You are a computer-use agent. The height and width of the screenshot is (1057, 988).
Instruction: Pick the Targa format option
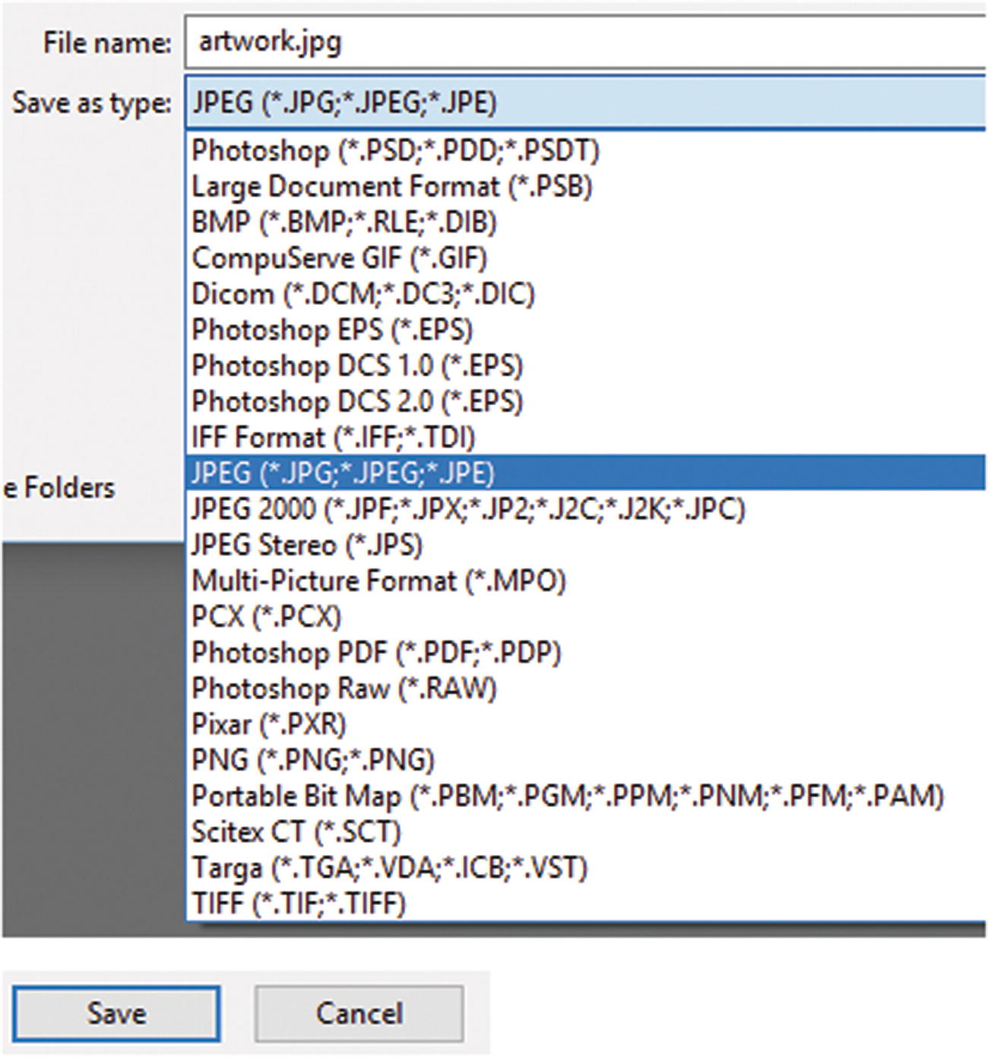coord(391,866)
